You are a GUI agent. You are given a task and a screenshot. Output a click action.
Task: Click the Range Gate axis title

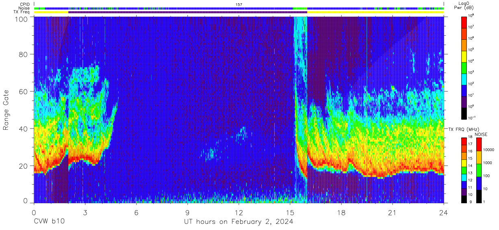[x=6, y=110]
